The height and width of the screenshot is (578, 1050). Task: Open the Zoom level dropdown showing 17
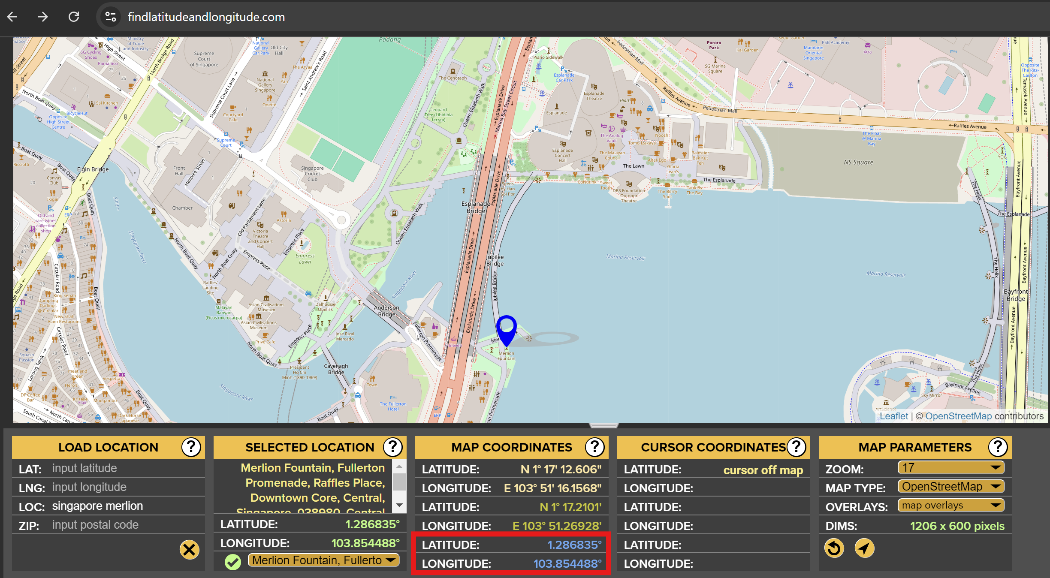(x=951, y=467)
